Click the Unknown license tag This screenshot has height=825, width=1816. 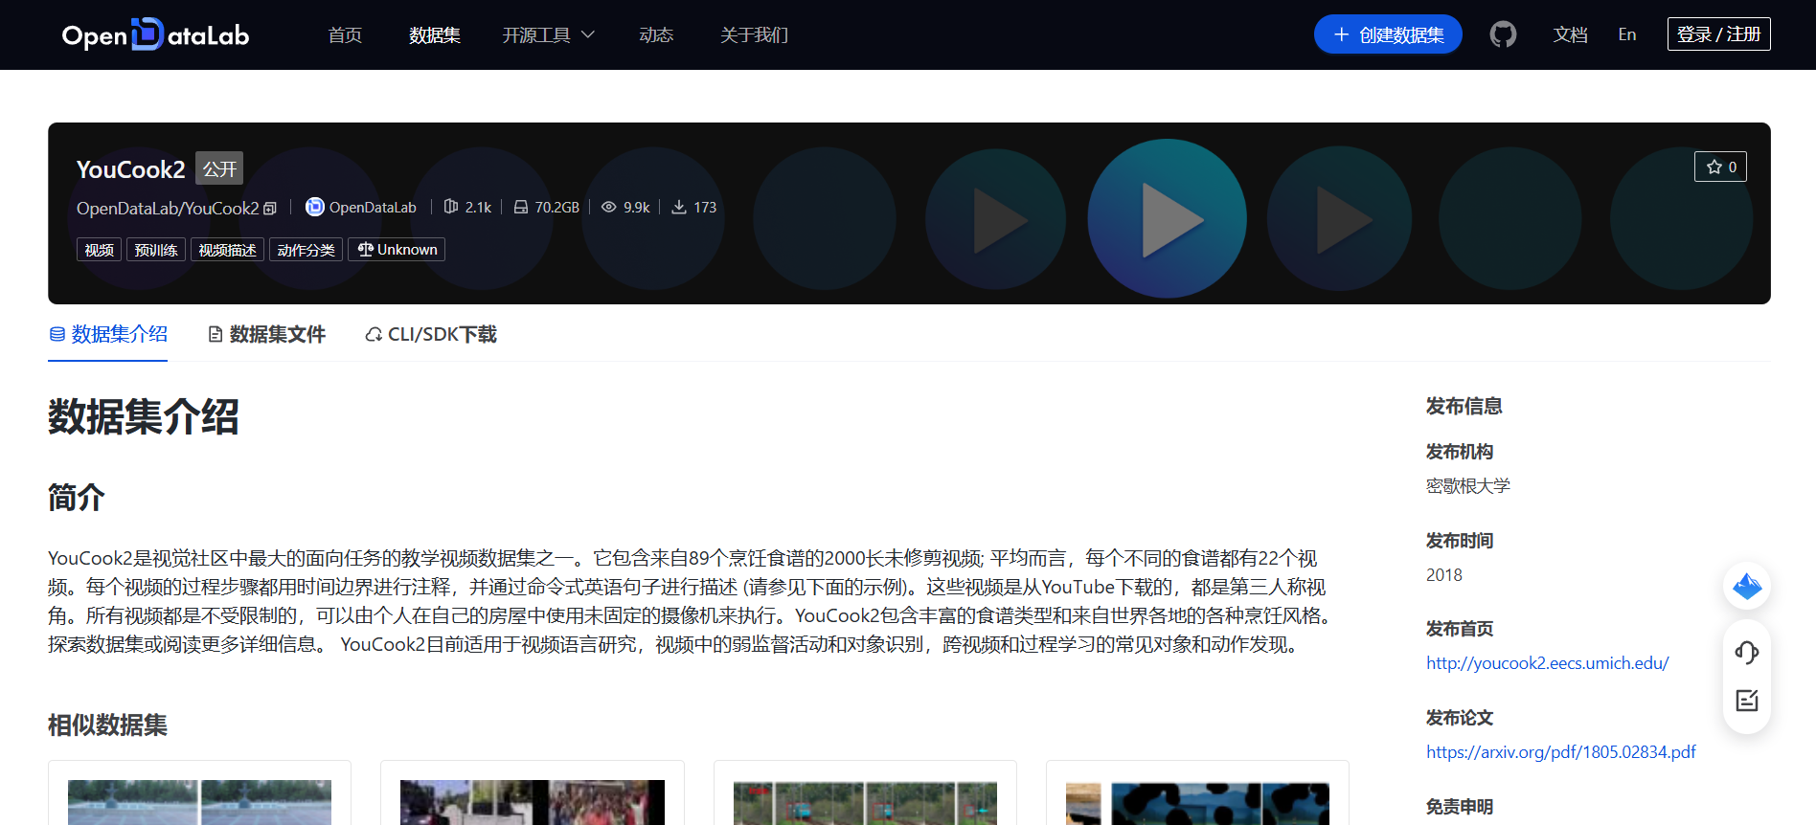(x=397, y=250)
